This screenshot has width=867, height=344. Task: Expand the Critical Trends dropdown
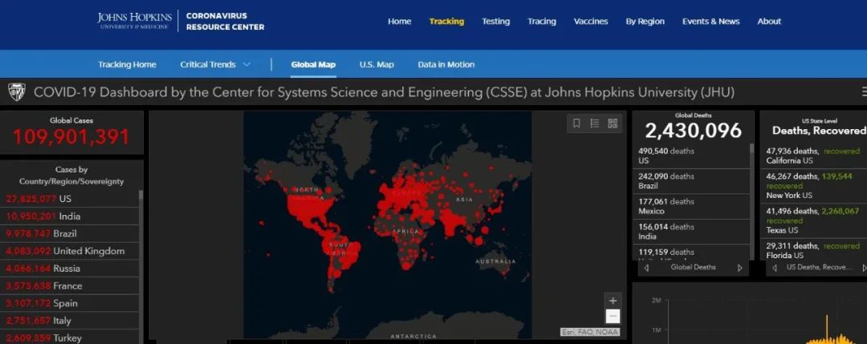click(x=215, y=65)
